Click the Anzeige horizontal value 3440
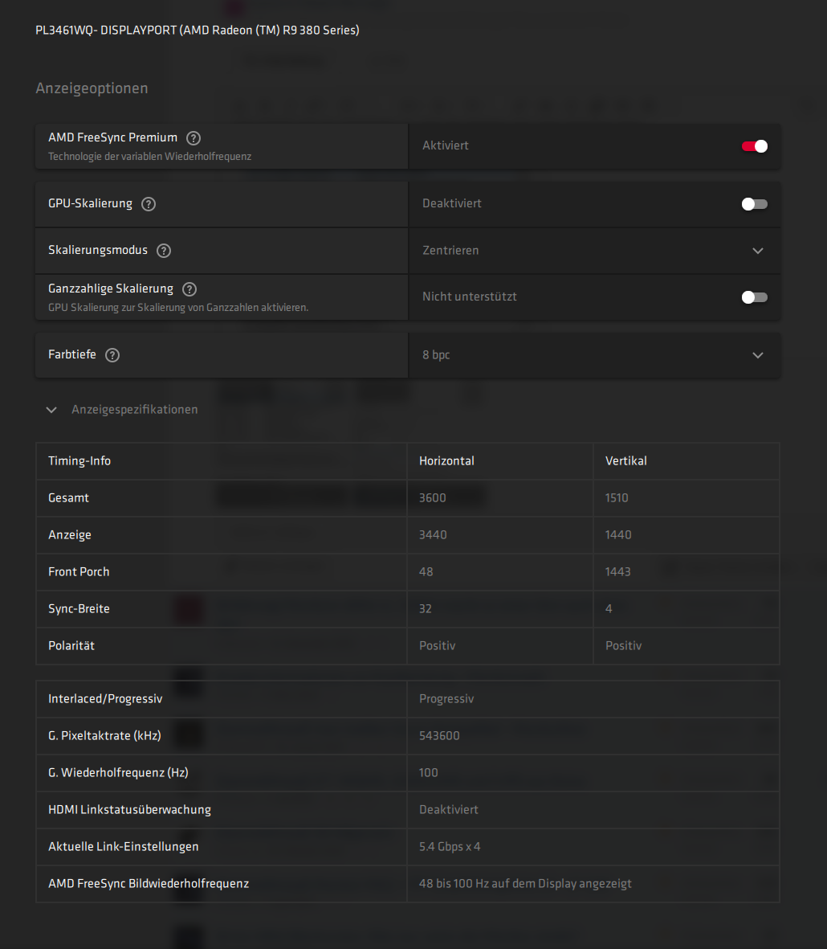This screenshot has width=827, height=949. coord(433,535)
